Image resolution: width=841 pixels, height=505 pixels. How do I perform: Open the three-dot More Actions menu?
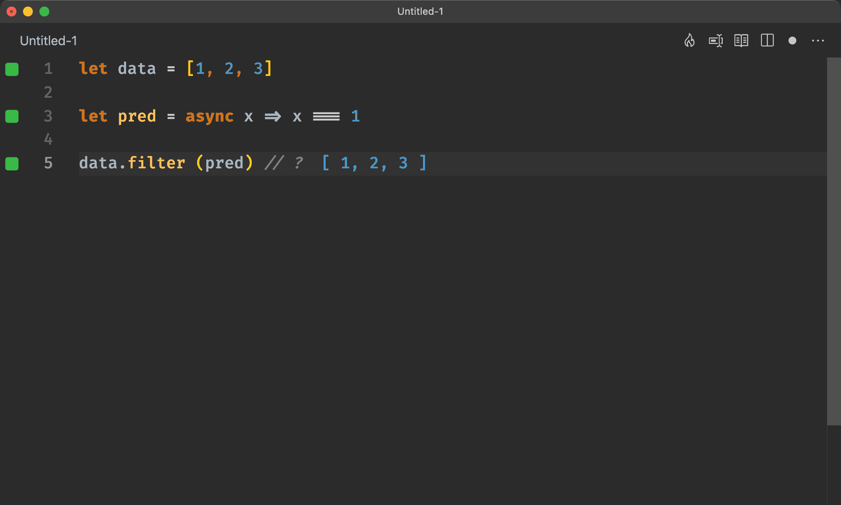point(818,41)
